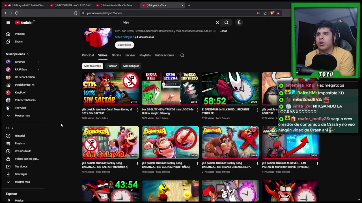
Task: Expand channel description ...más
Action: tap(223, 31)
